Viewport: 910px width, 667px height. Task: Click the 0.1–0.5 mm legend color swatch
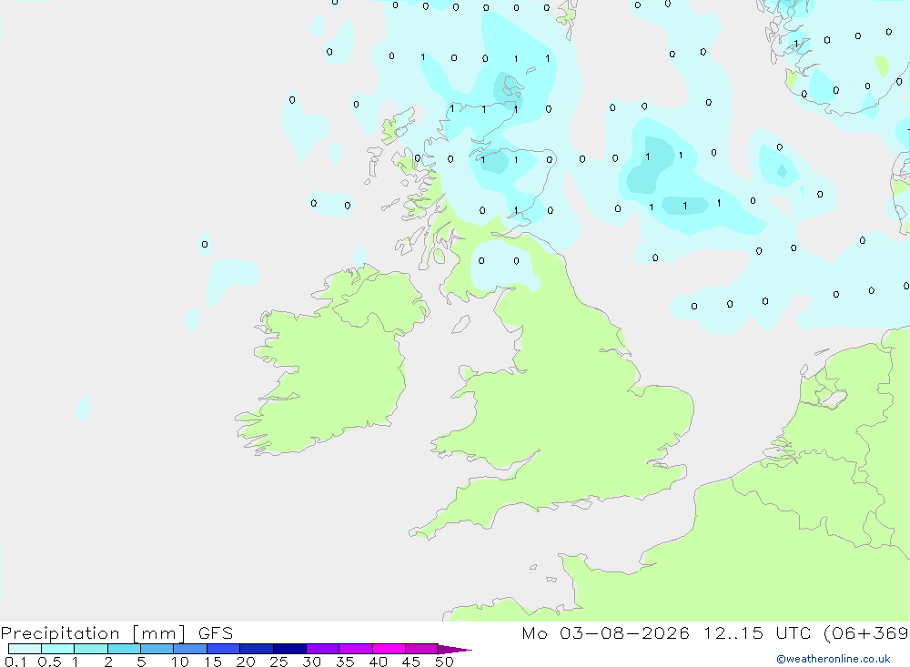coord(25,649)
